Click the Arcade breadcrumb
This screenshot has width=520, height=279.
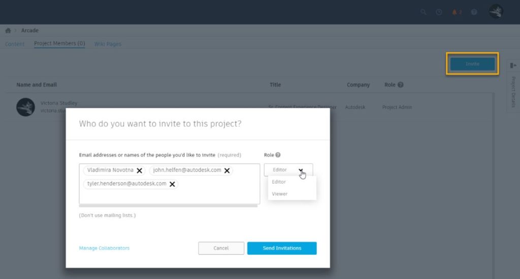coord(30,30)
